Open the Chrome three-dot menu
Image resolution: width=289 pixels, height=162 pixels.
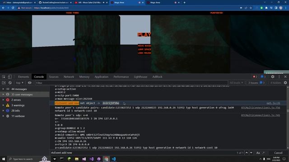pyautogui.click(x=286, y=8)
